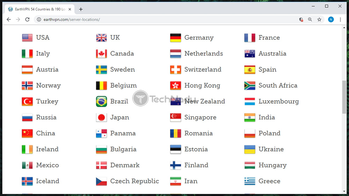Click the Iran text label
Viewport: 349px width, 196px height.
pyautogui.click(x=191, y=181)
